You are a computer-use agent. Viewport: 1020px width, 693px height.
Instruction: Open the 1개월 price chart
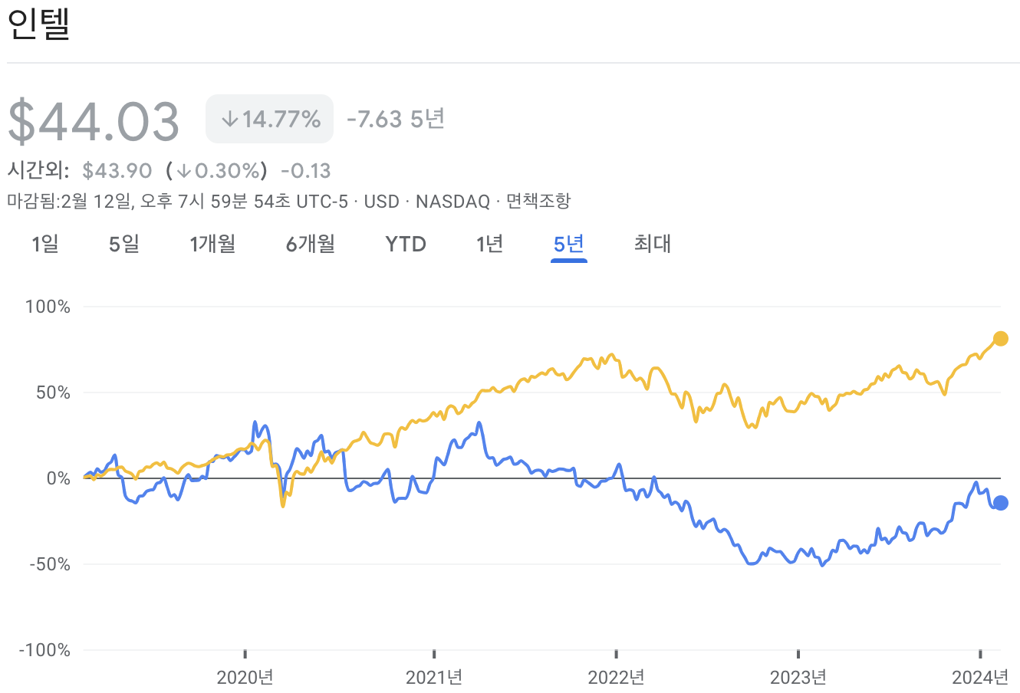click(x=212, y=244)
